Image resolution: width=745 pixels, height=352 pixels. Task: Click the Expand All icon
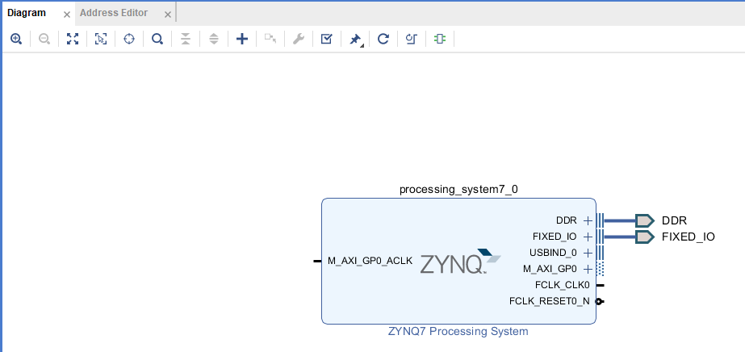(214, 39)
